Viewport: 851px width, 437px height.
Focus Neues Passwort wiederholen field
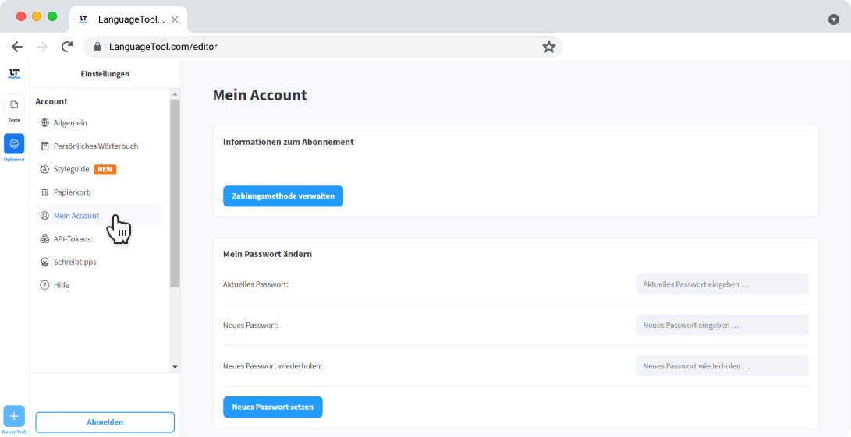[x=722, y=366]
